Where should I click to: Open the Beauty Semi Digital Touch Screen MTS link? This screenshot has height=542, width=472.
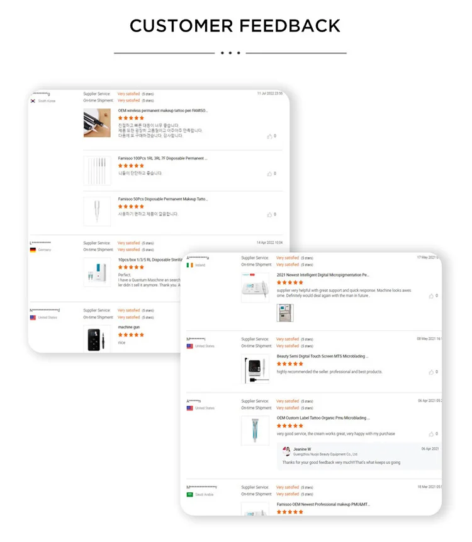[x=322, y=356]
